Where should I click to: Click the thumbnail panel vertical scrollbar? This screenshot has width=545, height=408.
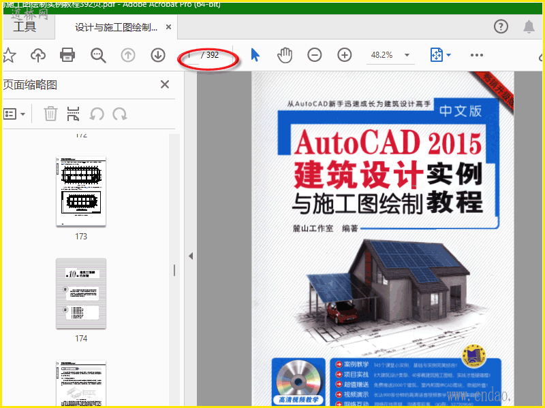pos(174,270)
